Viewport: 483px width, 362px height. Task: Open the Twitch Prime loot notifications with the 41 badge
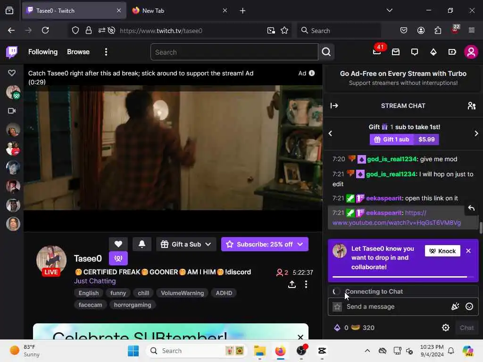[x=377, y=51]
